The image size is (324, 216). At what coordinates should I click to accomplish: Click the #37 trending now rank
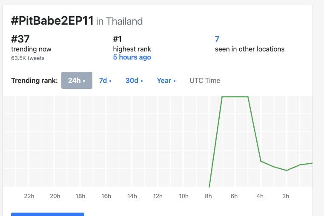(x=20, y=39)
